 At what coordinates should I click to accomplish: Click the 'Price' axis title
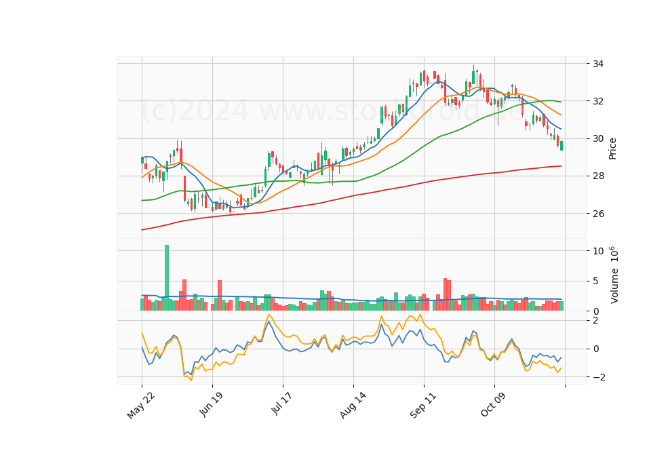tap(612, 149)
